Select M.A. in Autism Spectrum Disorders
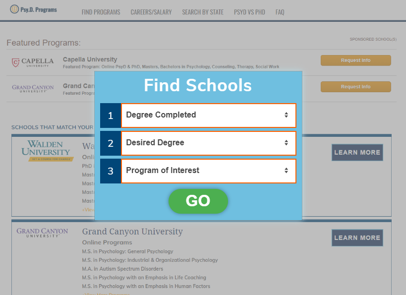406x295 pixels. 123,269
